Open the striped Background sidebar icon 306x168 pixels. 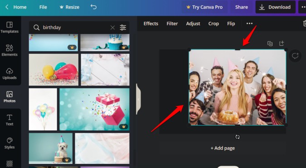pos(10,163)
